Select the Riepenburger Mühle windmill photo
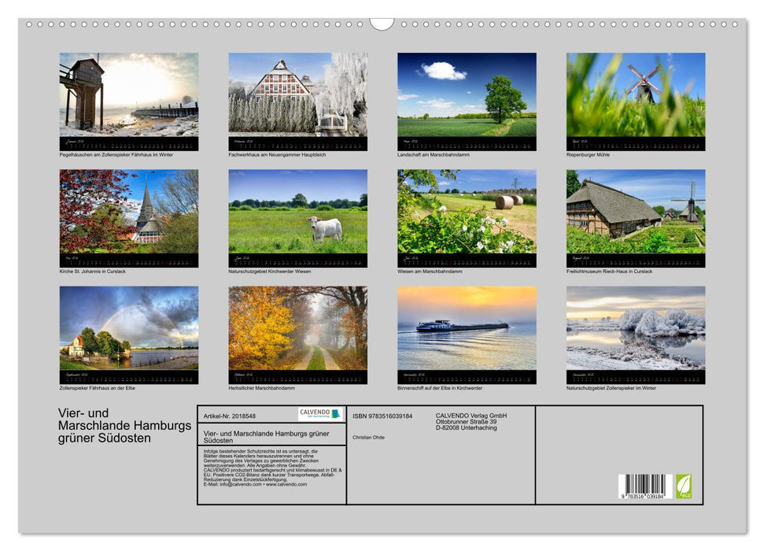This screenshot has height=551, width=764. (636, 95)
